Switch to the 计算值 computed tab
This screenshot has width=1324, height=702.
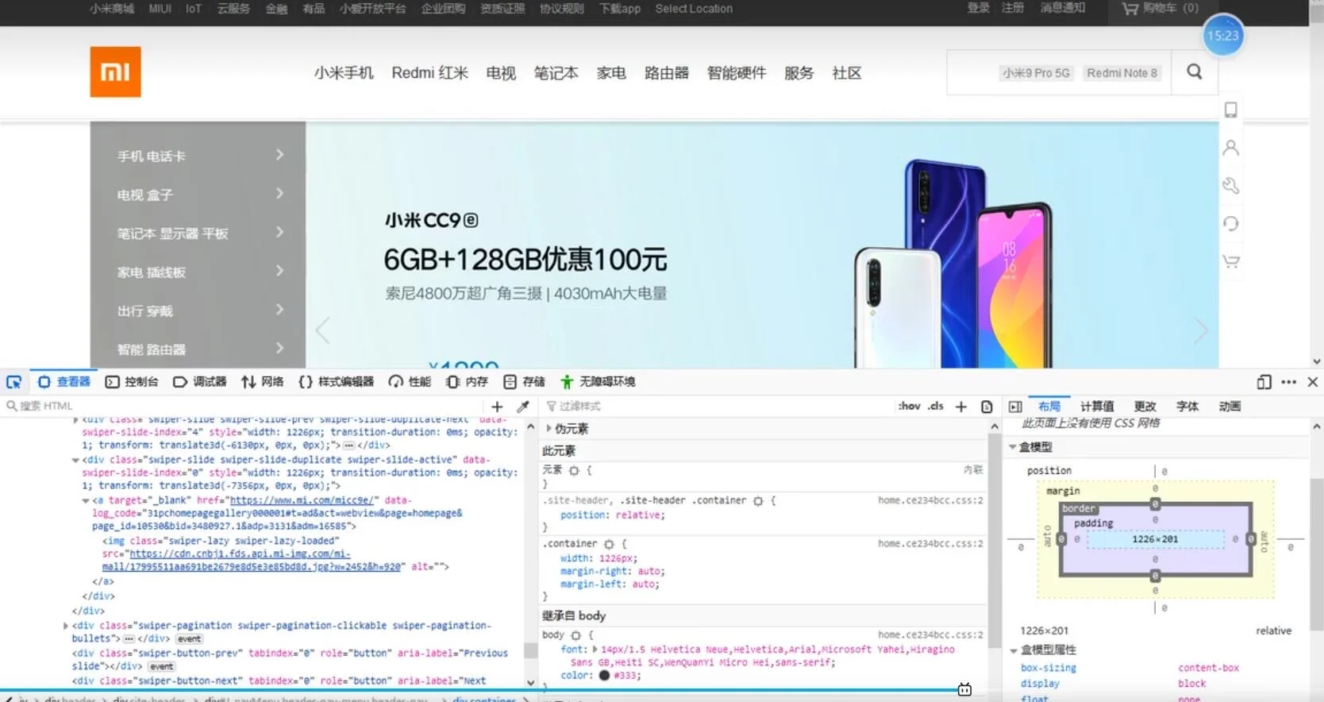pos(1097,406)
